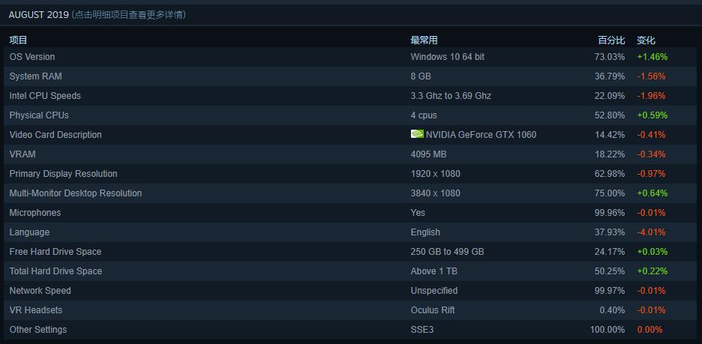The image size is (702, 344).
Task: Click the AUGUST 2019 header title
Action: click(38, 15)
